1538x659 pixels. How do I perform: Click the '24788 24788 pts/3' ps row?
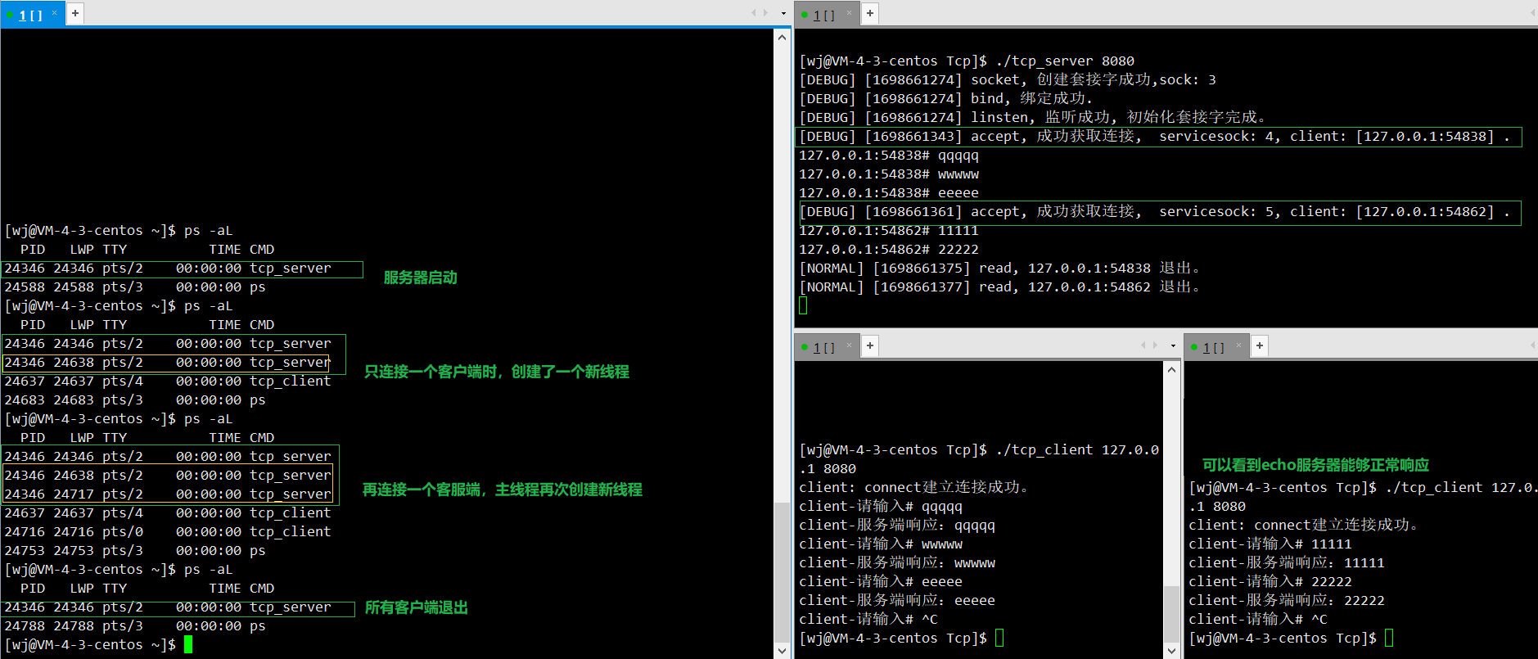point(135,625)
